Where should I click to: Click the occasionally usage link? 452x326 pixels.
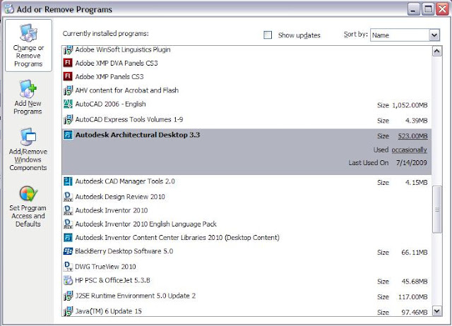(x=409, y=150)
